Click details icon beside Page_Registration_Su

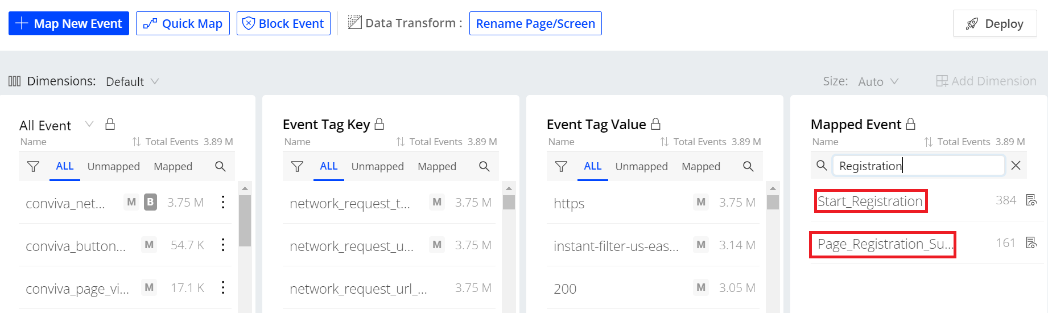point(1031,243)
